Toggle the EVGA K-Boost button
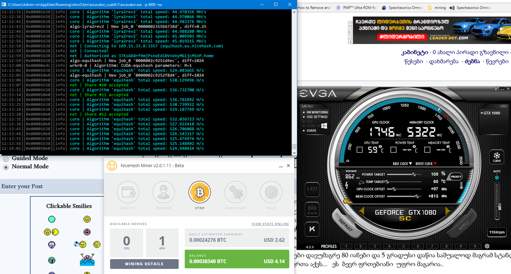511x274 pixels. (x=312, y=229)
